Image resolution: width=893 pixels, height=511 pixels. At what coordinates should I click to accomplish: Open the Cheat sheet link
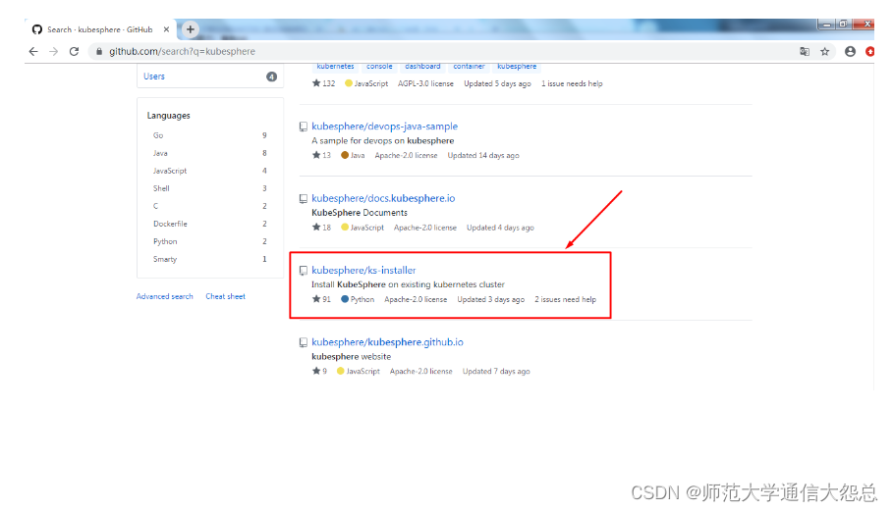(x=226, y=296)
